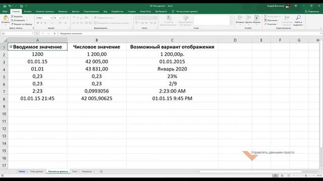Click header cell 'Числовое значение'

(96, 47)
